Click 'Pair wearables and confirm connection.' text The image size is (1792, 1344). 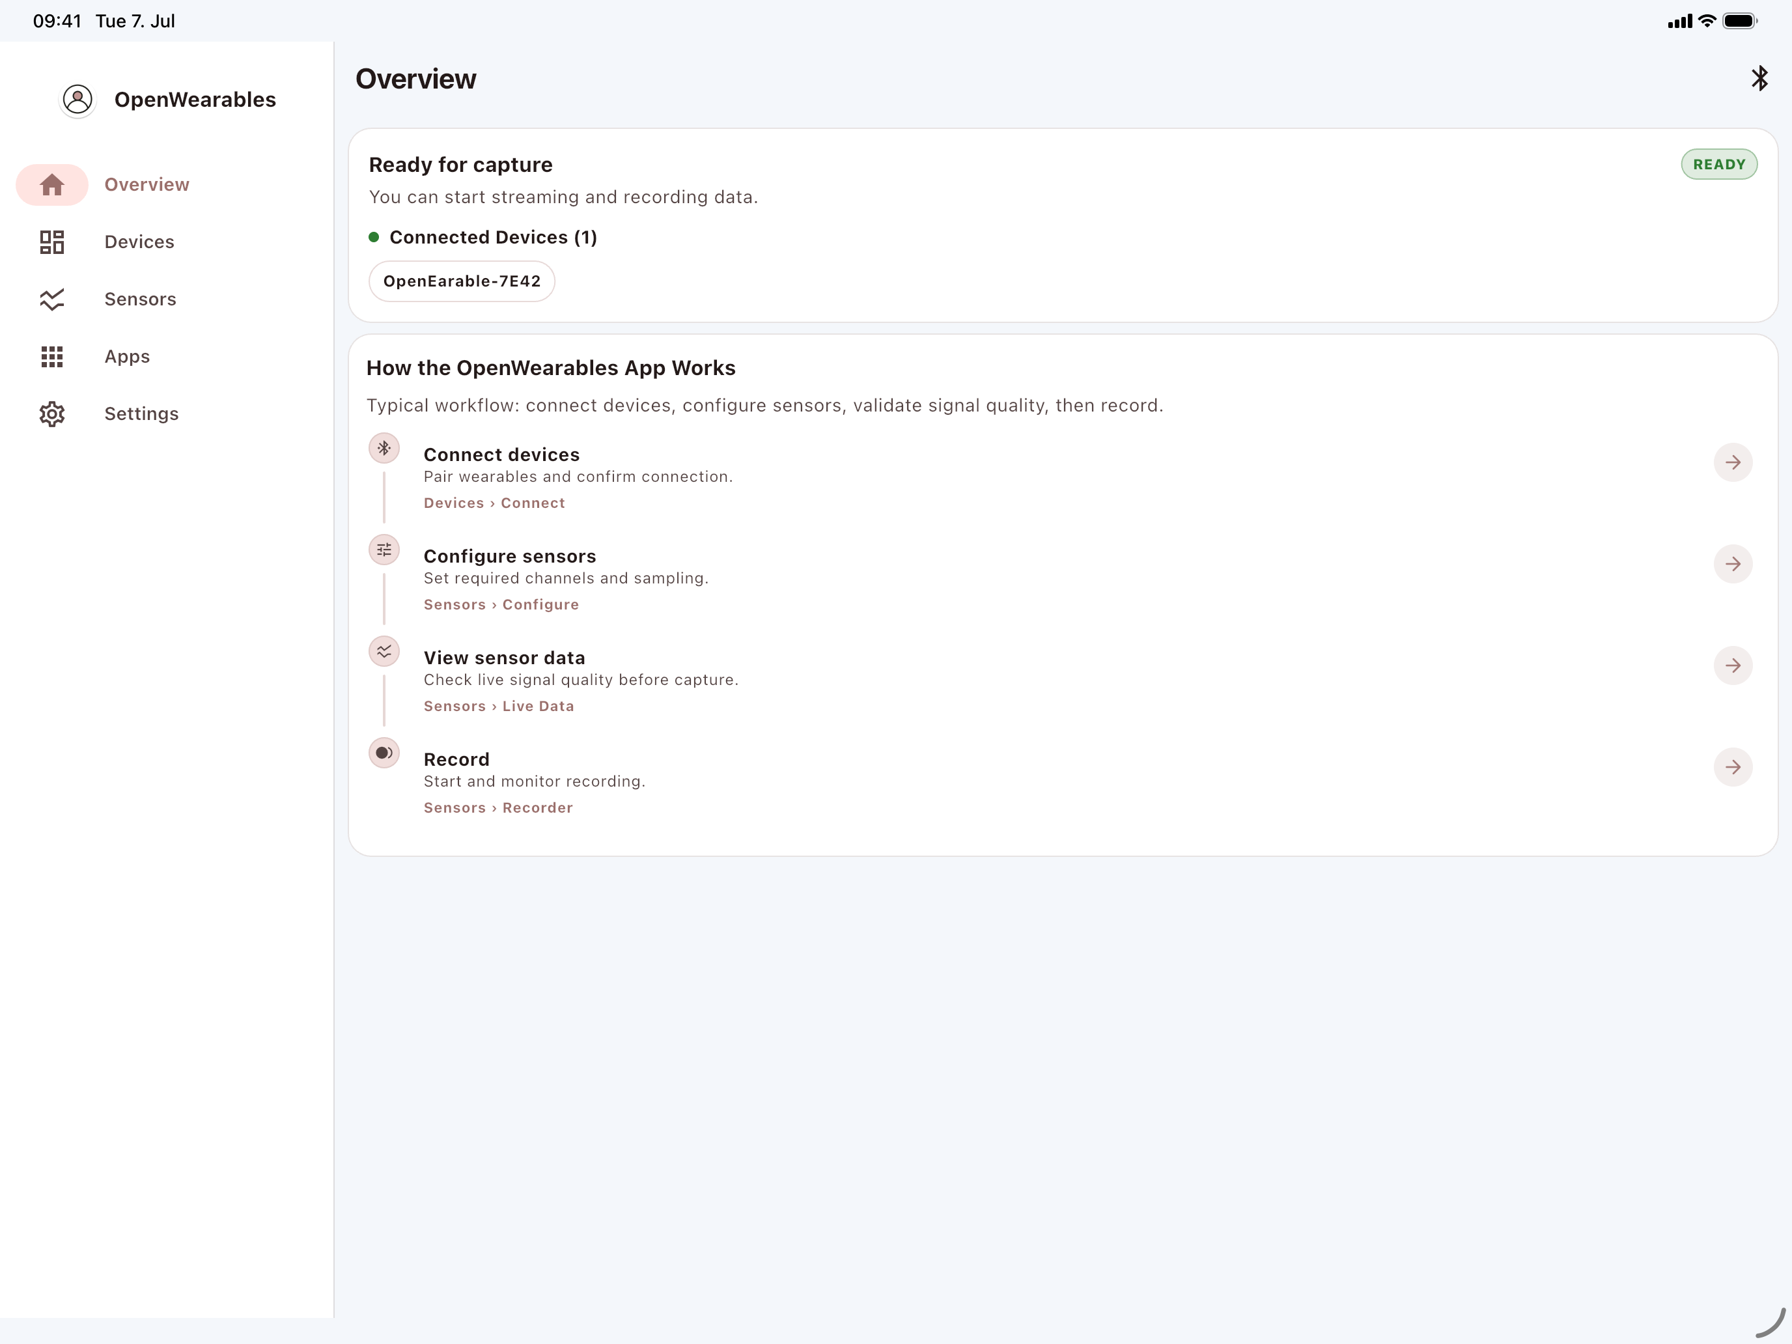point(578,477)
